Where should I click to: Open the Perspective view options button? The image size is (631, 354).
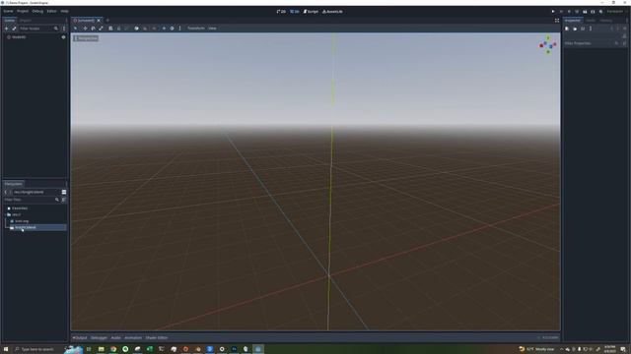click(x=86, y=38)
